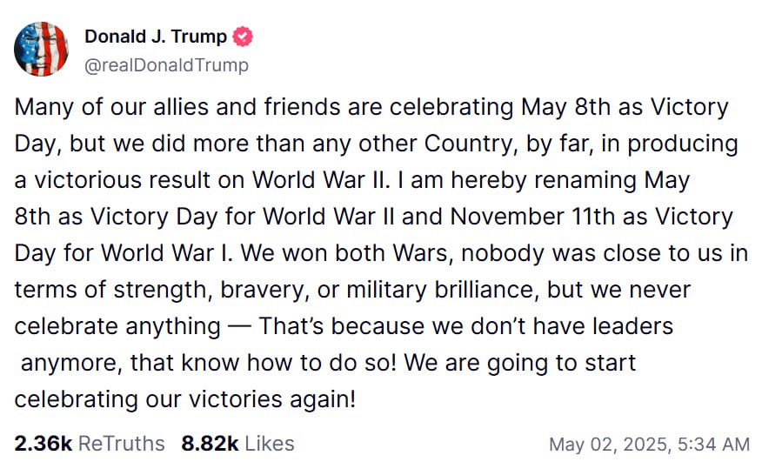This screenshot has width=762, height=462.
Task: View the 2.36k ReTruths count
Action: 43,444
